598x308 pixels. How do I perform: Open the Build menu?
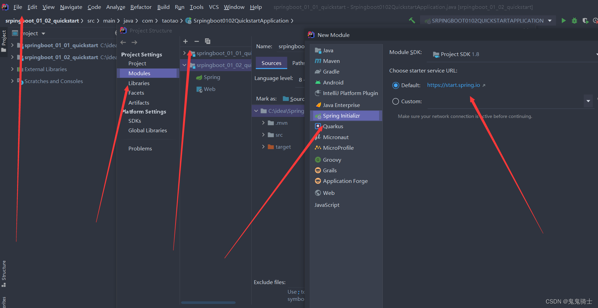click(x=163, y=7)
